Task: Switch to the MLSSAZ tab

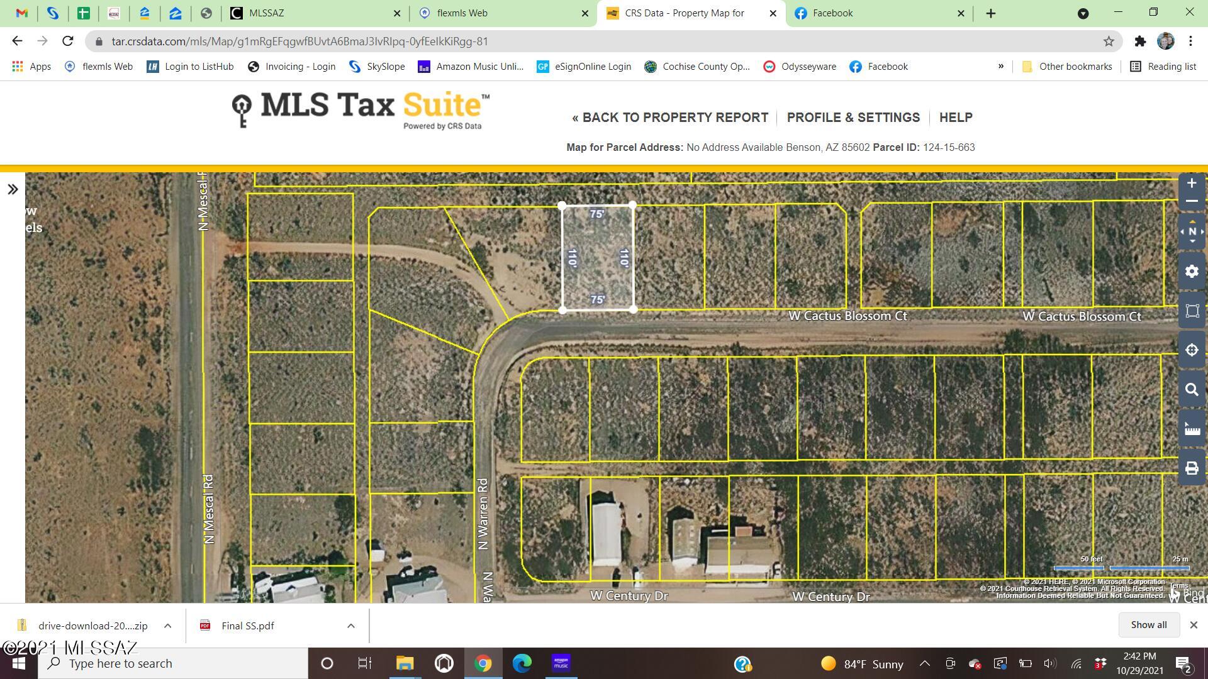Action: (315, 13)
